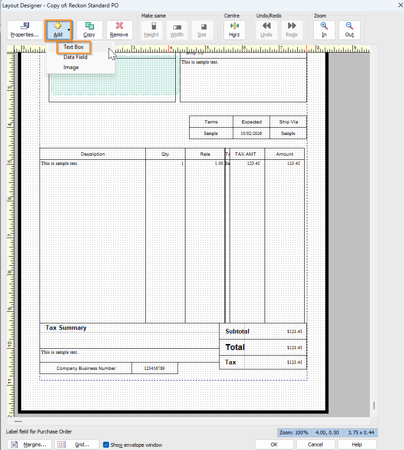Open the Grid settings
Screen dimensions: 404x450
point(77,444)
